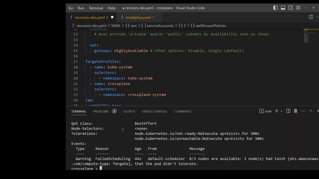Select the COMMENTS panel tab

pos(182,111)
